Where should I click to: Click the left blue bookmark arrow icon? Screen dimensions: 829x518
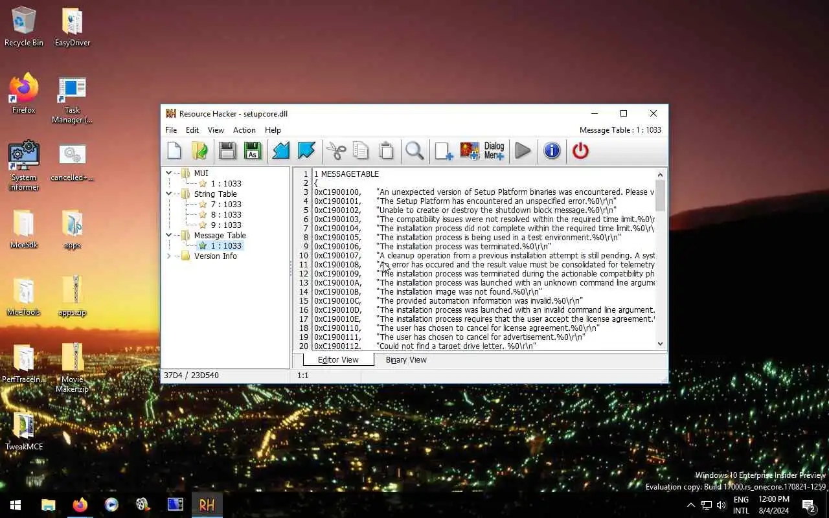[x=281, y=151]
